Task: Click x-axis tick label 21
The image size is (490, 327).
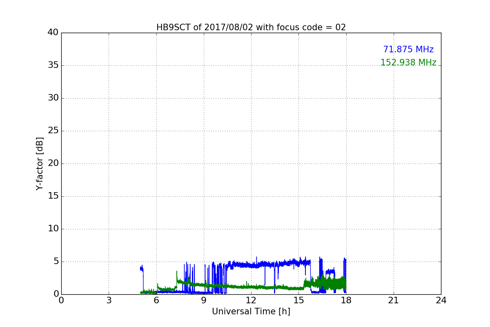Action: point(394,300)
